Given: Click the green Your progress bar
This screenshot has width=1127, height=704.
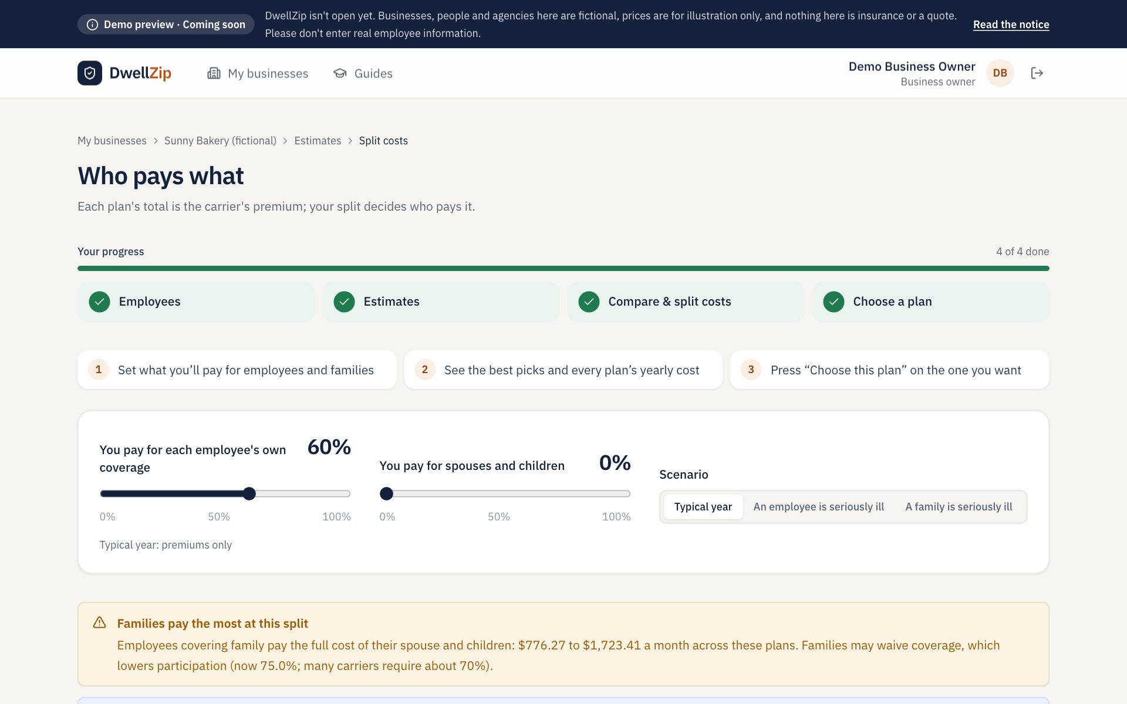Looking at the screenshot, I should 563,269.
